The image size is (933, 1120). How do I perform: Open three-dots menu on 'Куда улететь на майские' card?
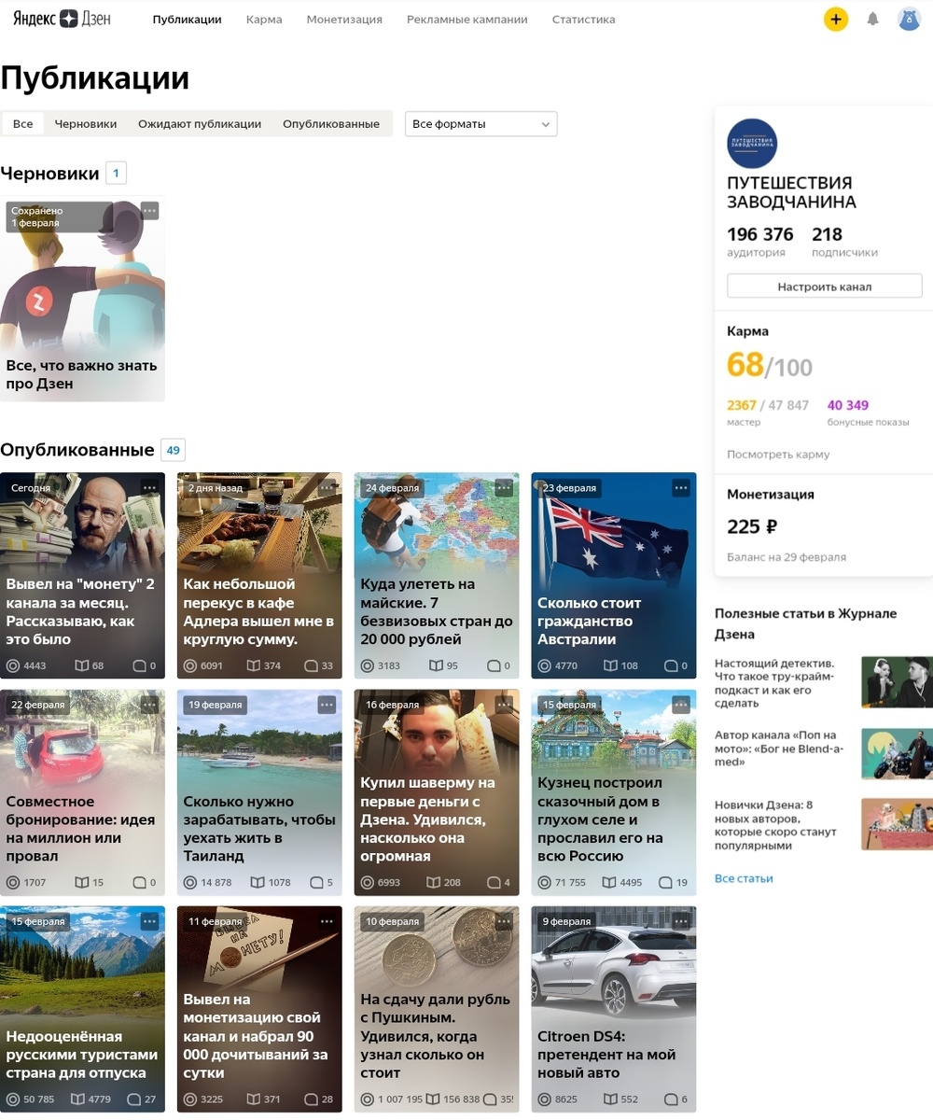tap(504, 487)
